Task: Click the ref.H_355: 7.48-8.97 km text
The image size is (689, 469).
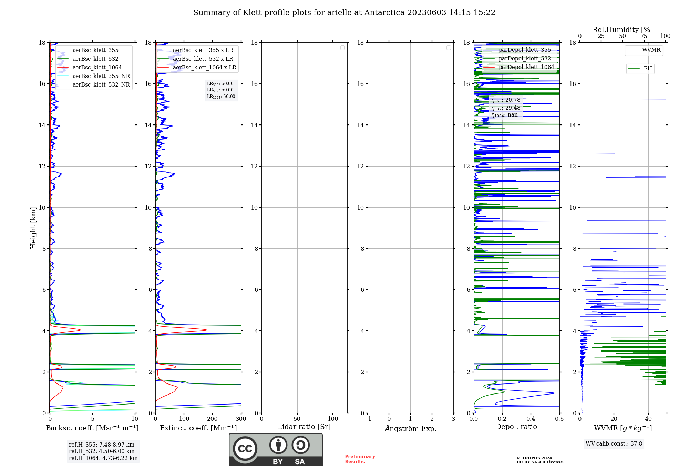Action: click(102, 445)
